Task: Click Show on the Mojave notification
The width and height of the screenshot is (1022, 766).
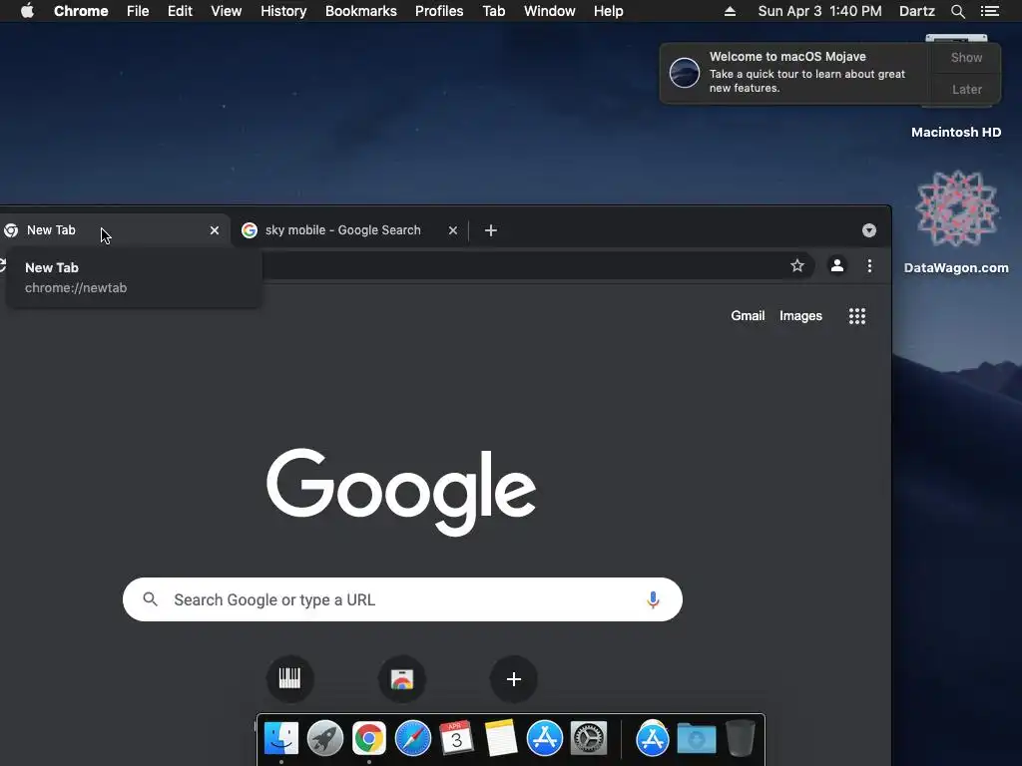Action: point(966,57)
